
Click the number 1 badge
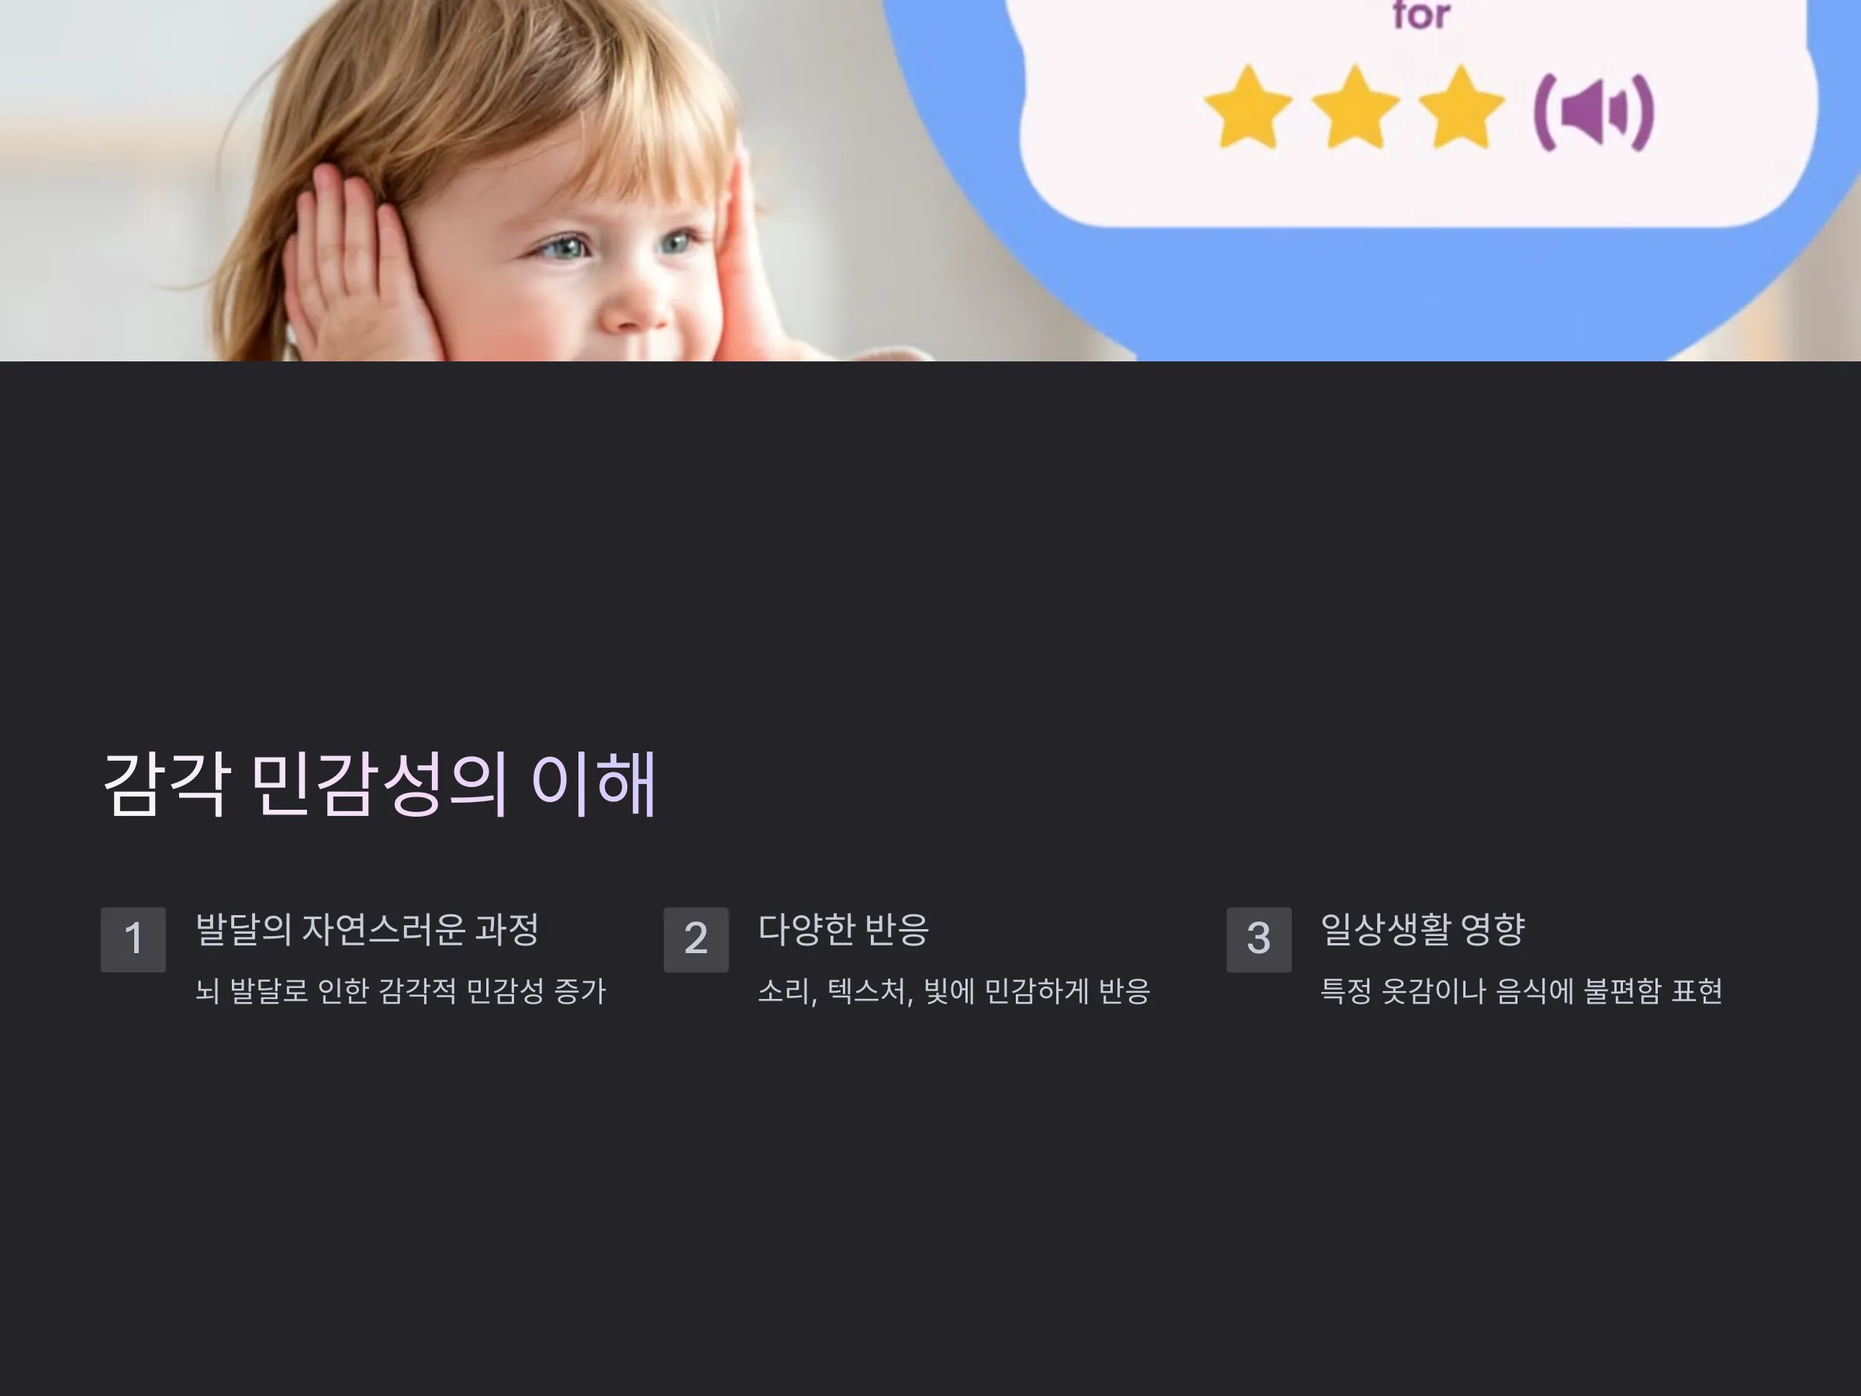pos(133,939)
